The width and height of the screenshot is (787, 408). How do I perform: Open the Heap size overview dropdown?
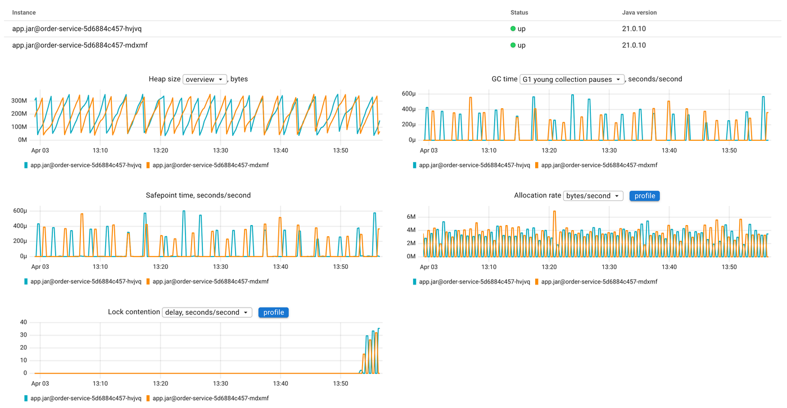[205, 79]
